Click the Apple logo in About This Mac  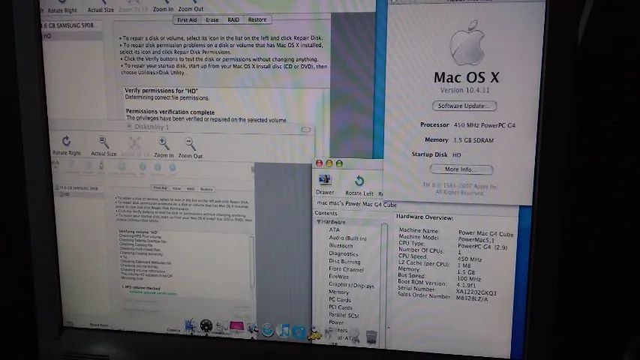pos(467,43)
